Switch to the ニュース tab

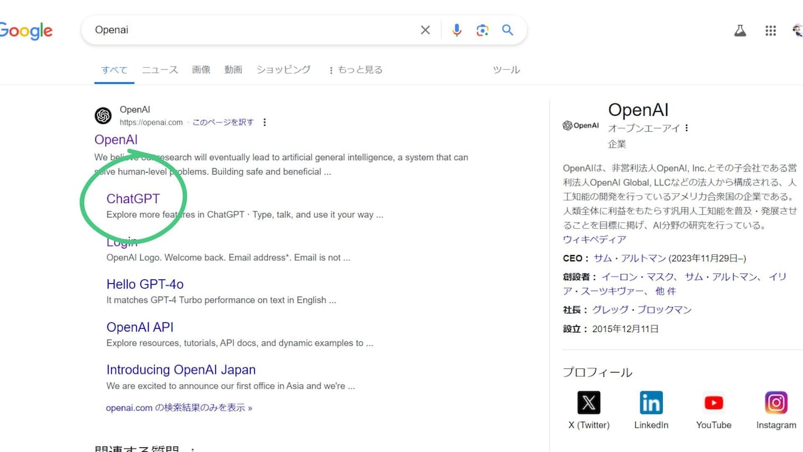(x=160, y=69)
